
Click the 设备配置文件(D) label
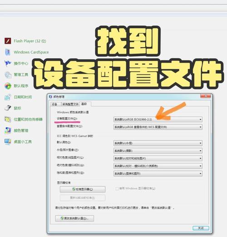coord(67,118)
